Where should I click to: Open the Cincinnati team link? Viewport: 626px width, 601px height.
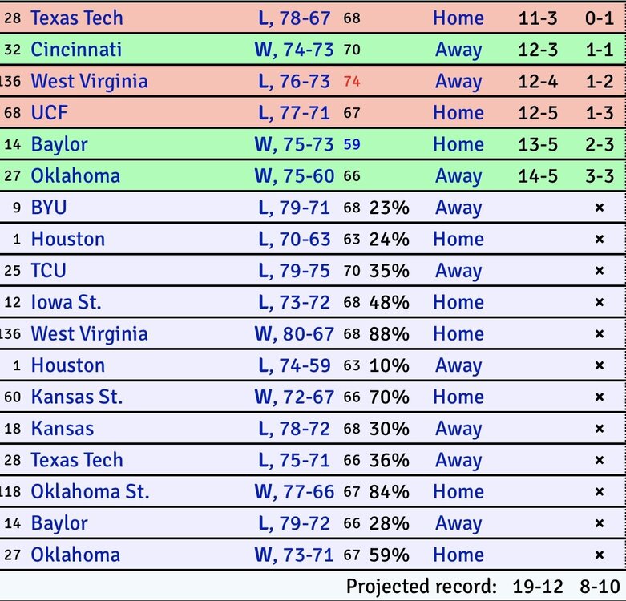76,50
